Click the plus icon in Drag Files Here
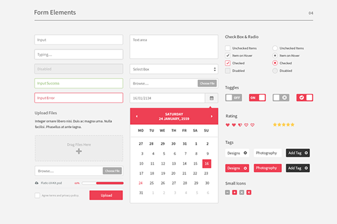Image resolution: width=337 pixels, height=224 pixels. coord(79,151)
